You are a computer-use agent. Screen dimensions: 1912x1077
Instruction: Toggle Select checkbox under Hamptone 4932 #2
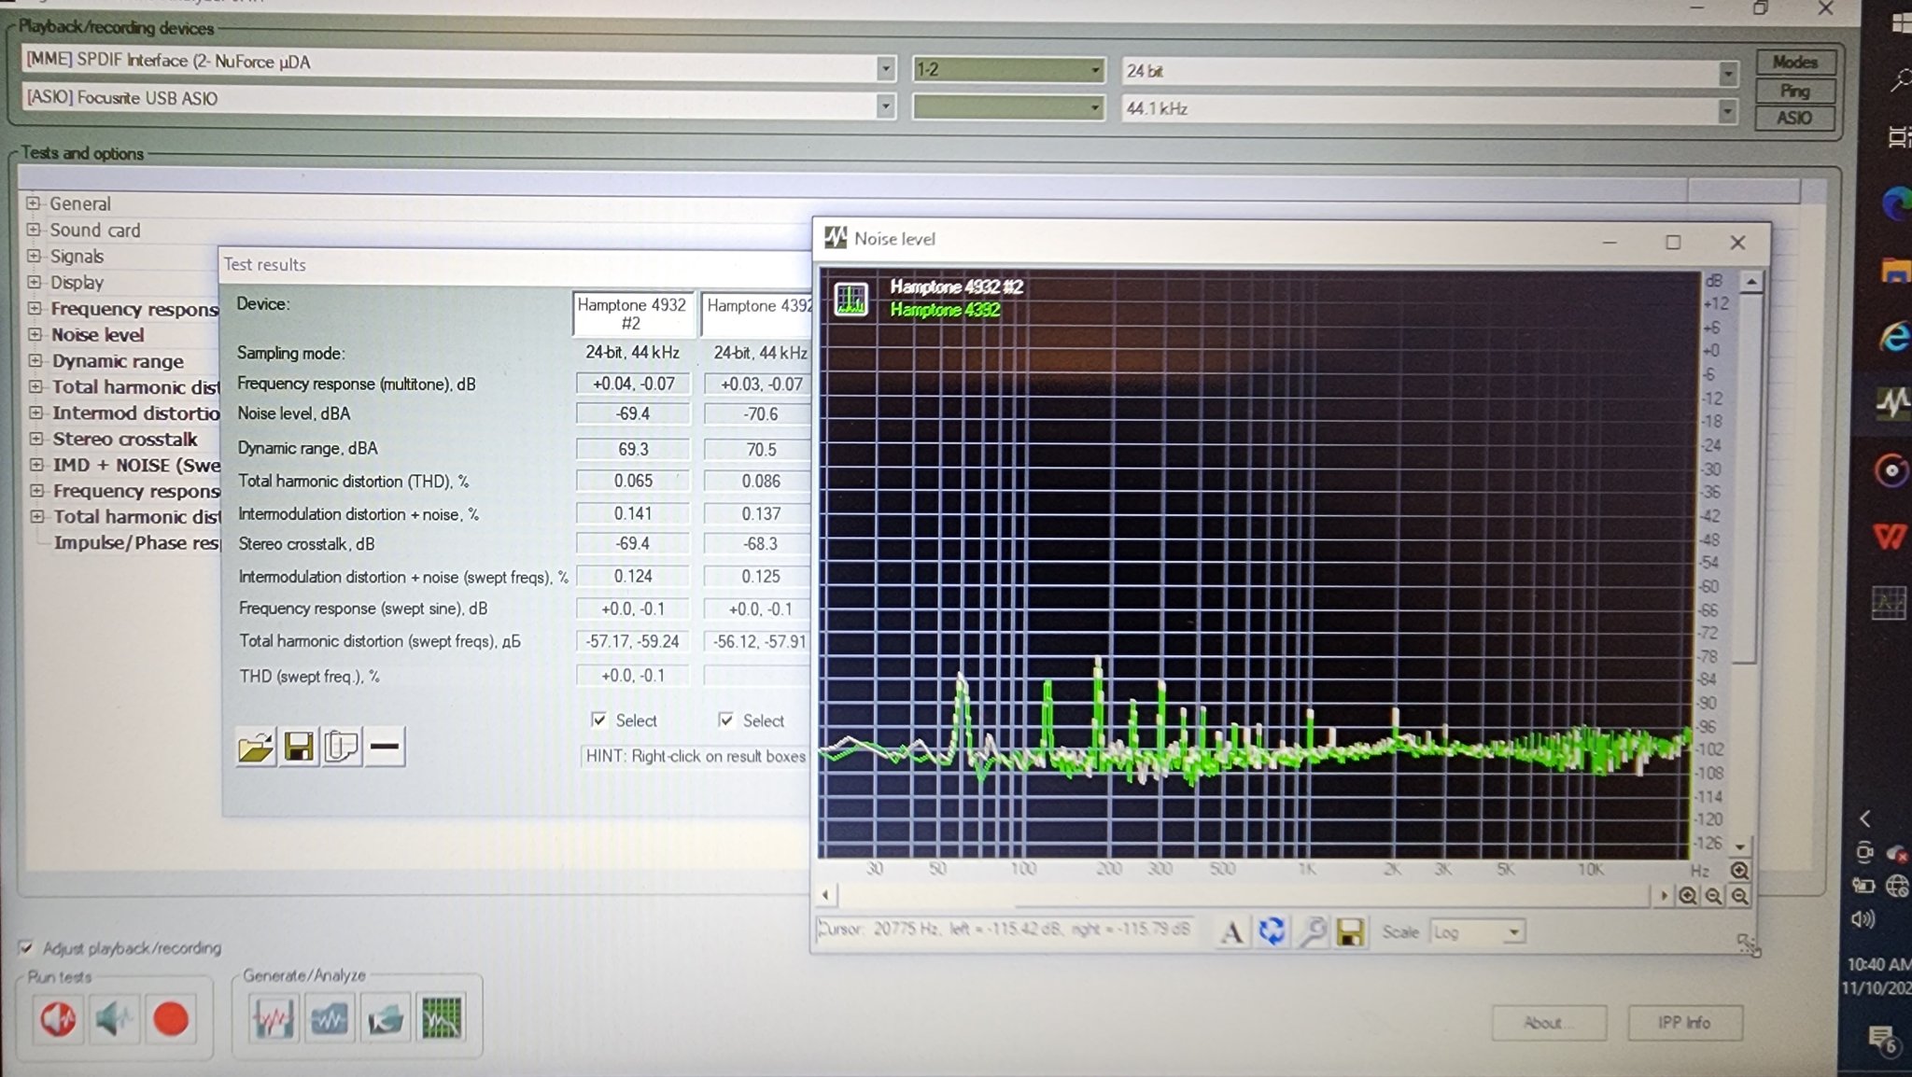[x=599, y=720]
